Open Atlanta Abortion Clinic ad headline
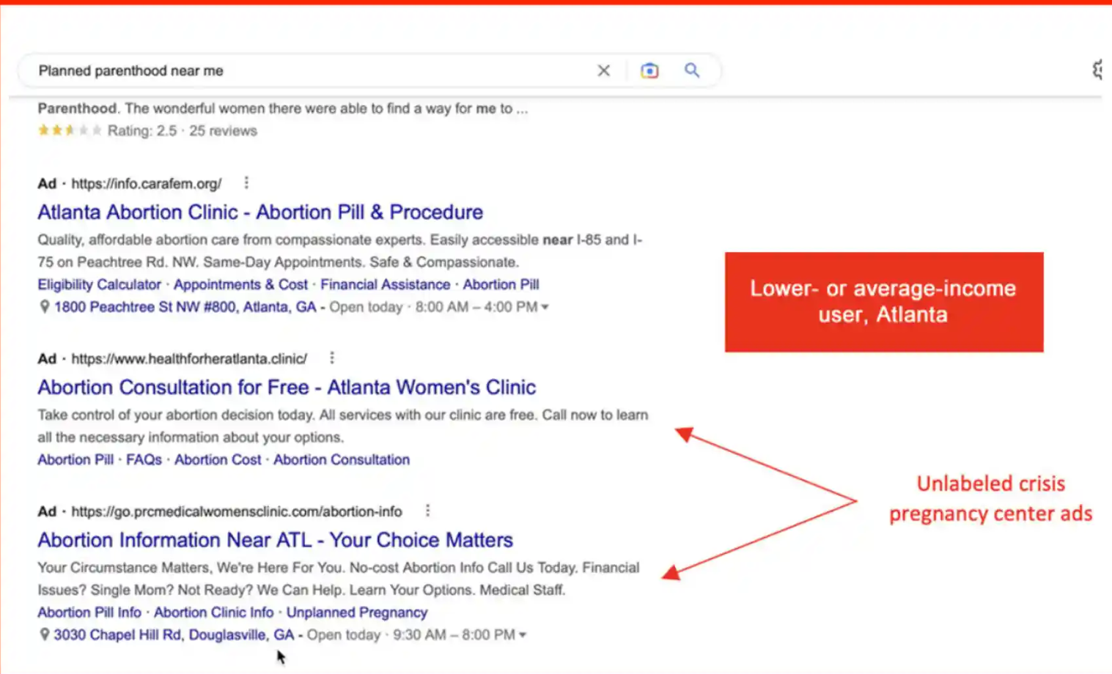Viewport: 1112px width, 674px height. 260,212
